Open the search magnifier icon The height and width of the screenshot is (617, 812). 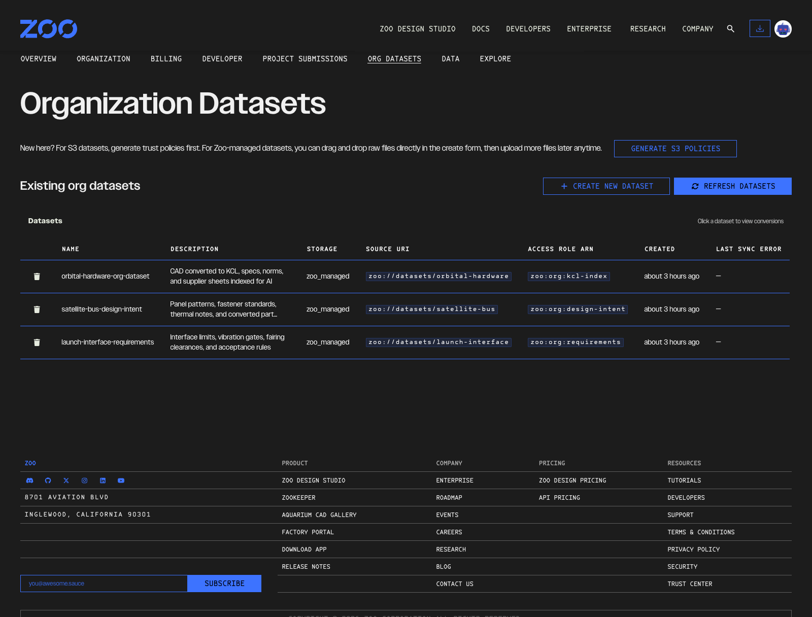click(731, 29)
